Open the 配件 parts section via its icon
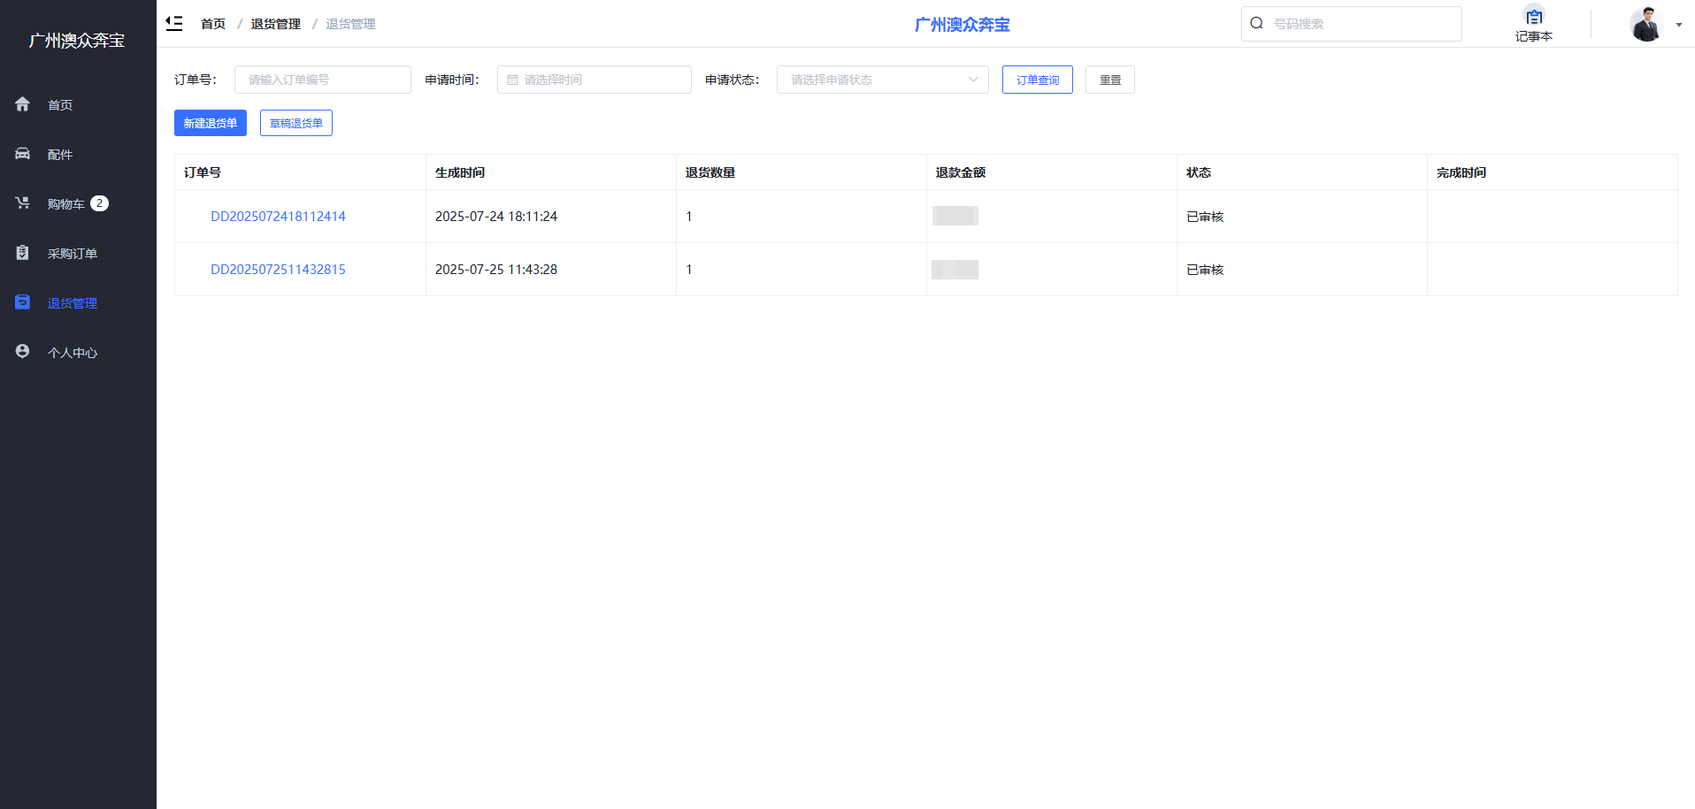 click(22, 153)
